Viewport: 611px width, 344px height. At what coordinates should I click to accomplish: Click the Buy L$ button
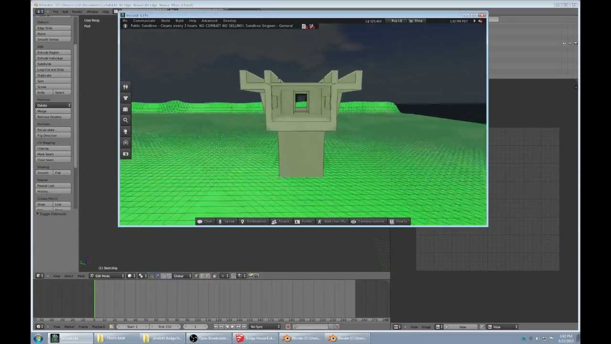[396, 21]
